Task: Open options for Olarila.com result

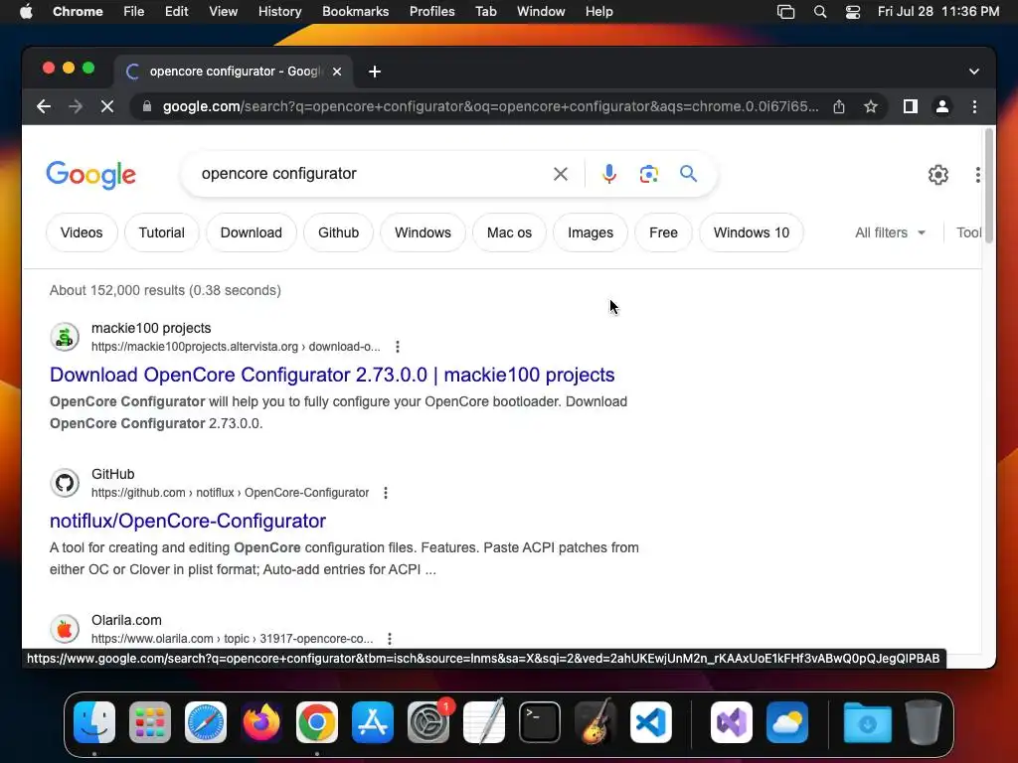Action: pos(390,639)
